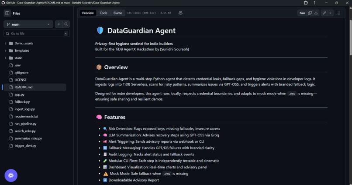Click the DataGuardian Agent heading
The height and width of the screenshot is (185, 352).
tap(141, 30)
